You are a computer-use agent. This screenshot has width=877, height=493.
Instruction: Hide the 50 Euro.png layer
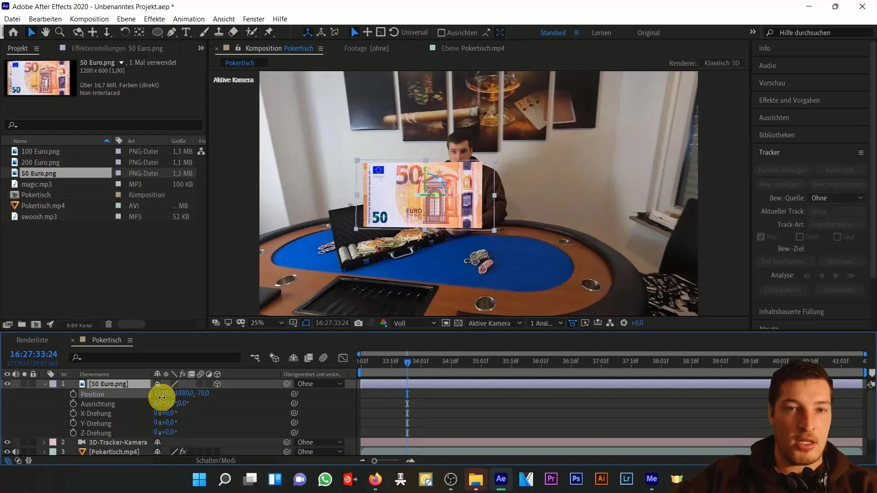pos(7,384)
